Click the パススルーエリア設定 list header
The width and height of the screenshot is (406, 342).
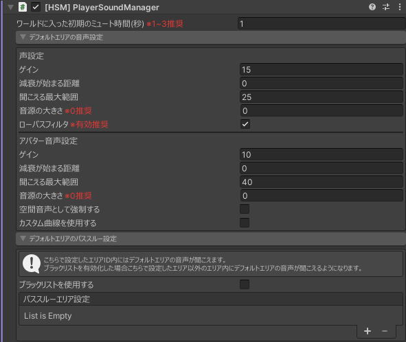pos(211,299)
